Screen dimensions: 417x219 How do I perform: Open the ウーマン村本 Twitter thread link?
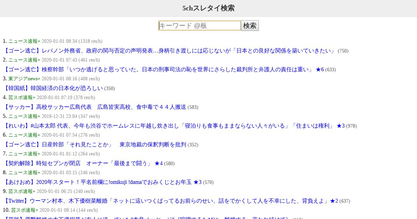pos(170,201)
